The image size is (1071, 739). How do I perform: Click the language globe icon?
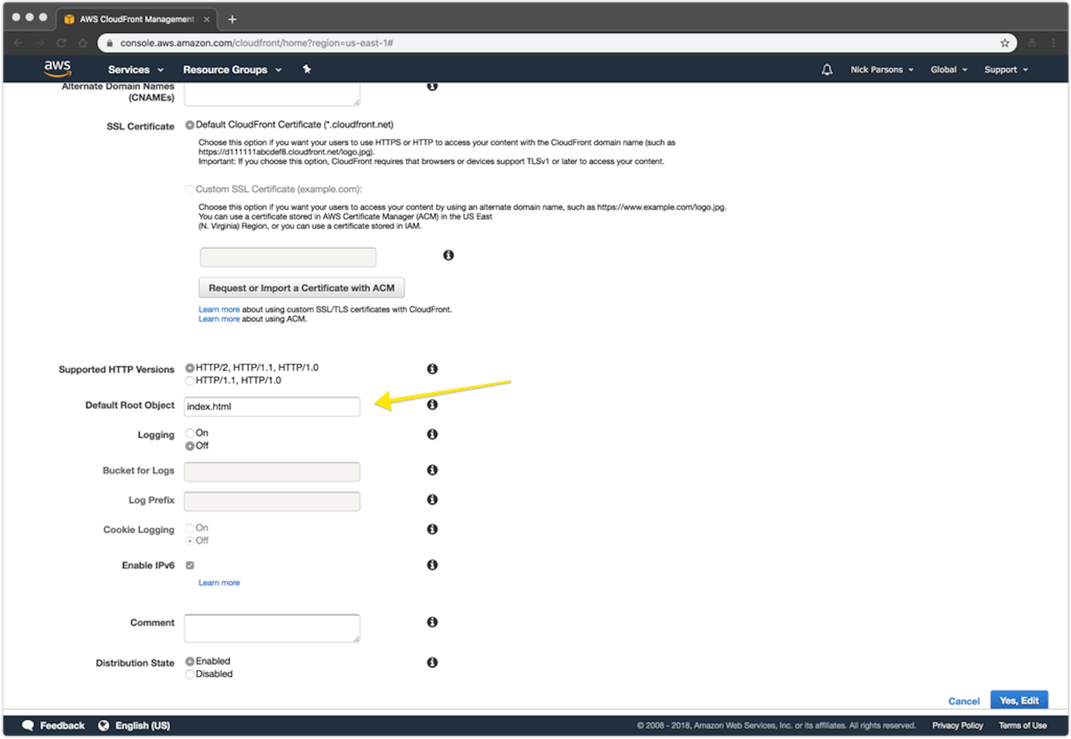[x=104, y=725]
